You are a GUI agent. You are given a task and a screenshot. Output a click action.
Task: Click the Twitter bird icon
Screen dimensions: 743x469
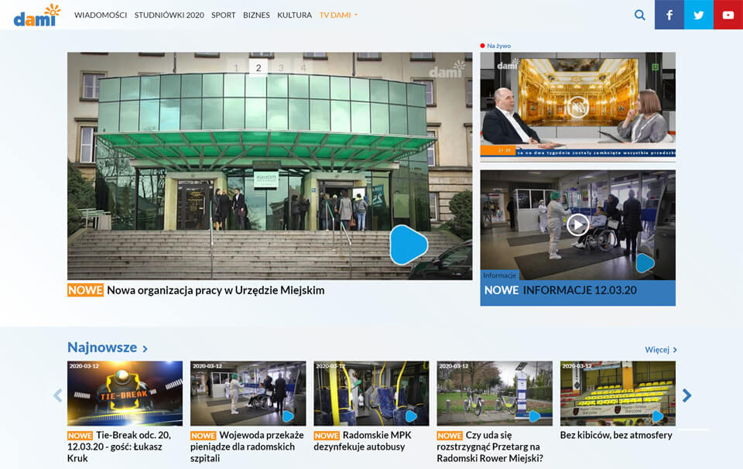[699, 15]
